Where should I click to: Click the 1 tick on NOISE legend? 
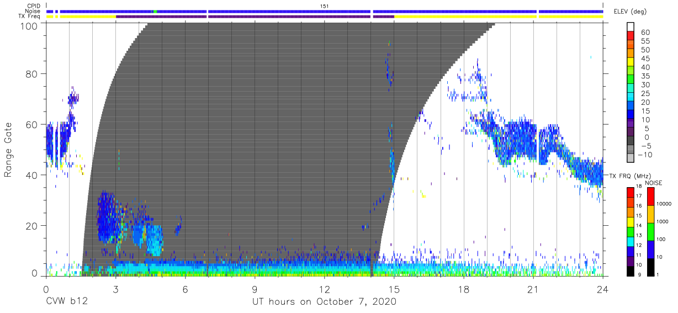click(658, 274)
